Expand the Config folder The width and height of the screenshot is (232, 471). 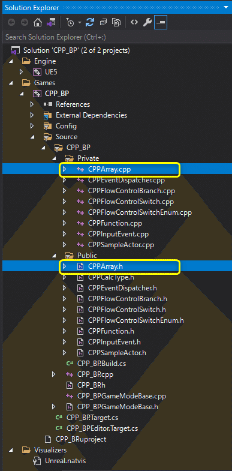(32, 126)
